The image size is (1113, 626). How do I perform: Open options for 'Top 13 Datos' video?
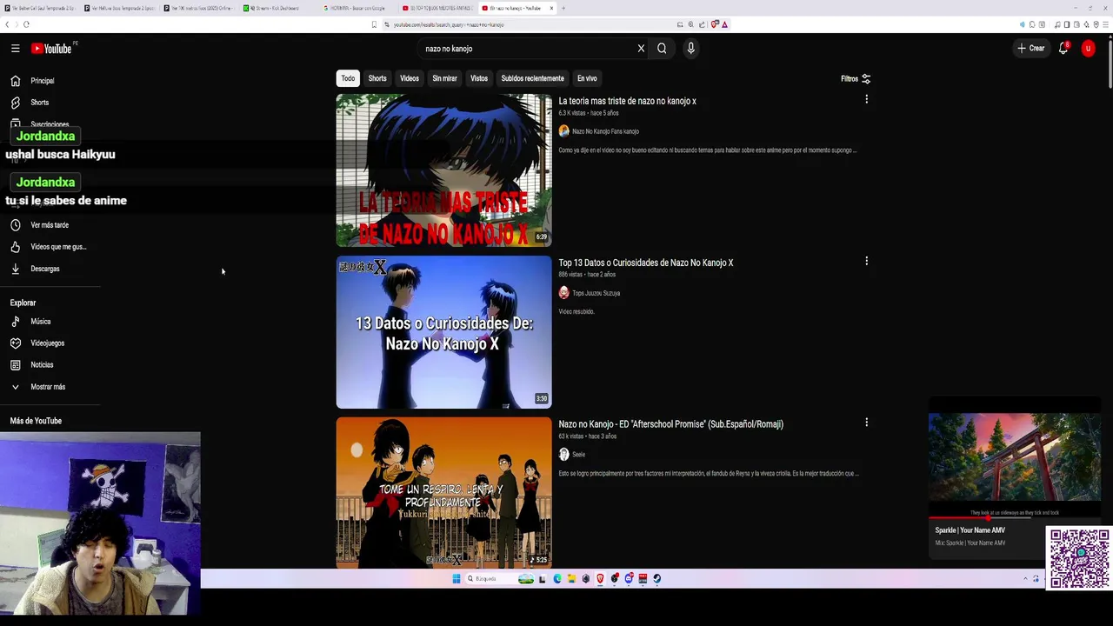point(866,261)
